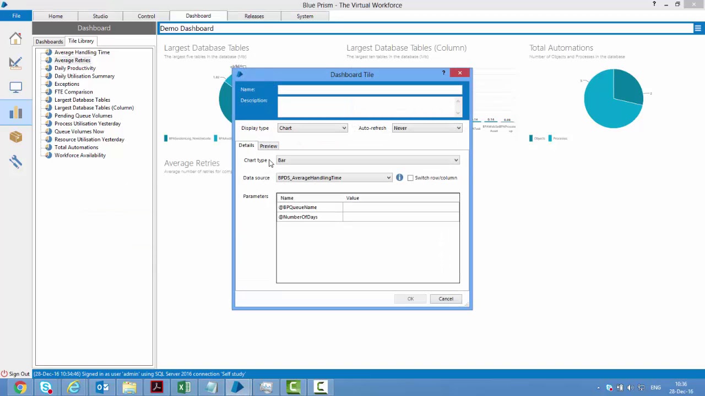Select Average Handling Time tile
The height and width of the screenshot is (396, 705).
click(x=82, y=52)
